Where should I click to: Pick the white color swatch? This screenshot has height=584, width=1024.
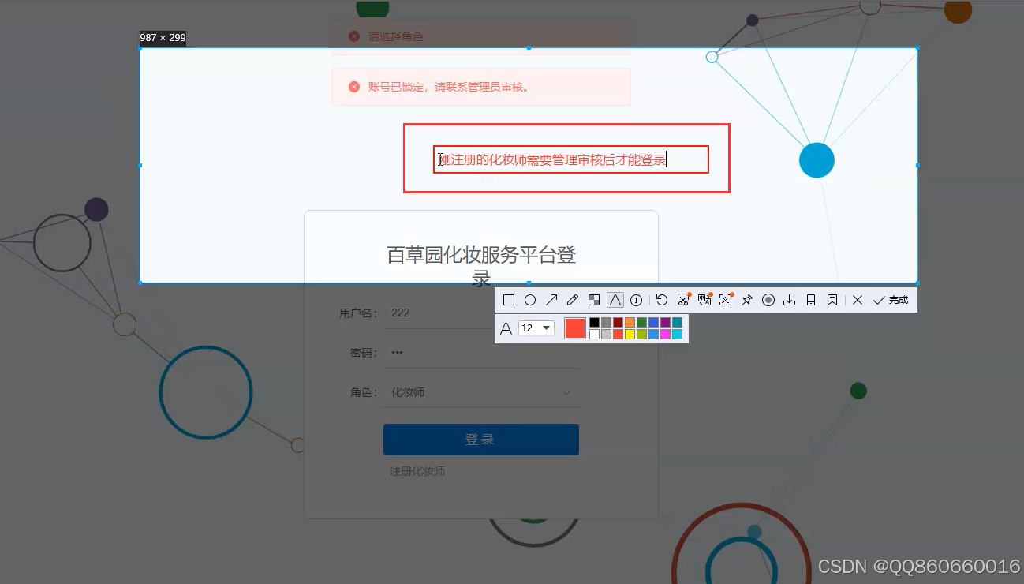point(594,334)
